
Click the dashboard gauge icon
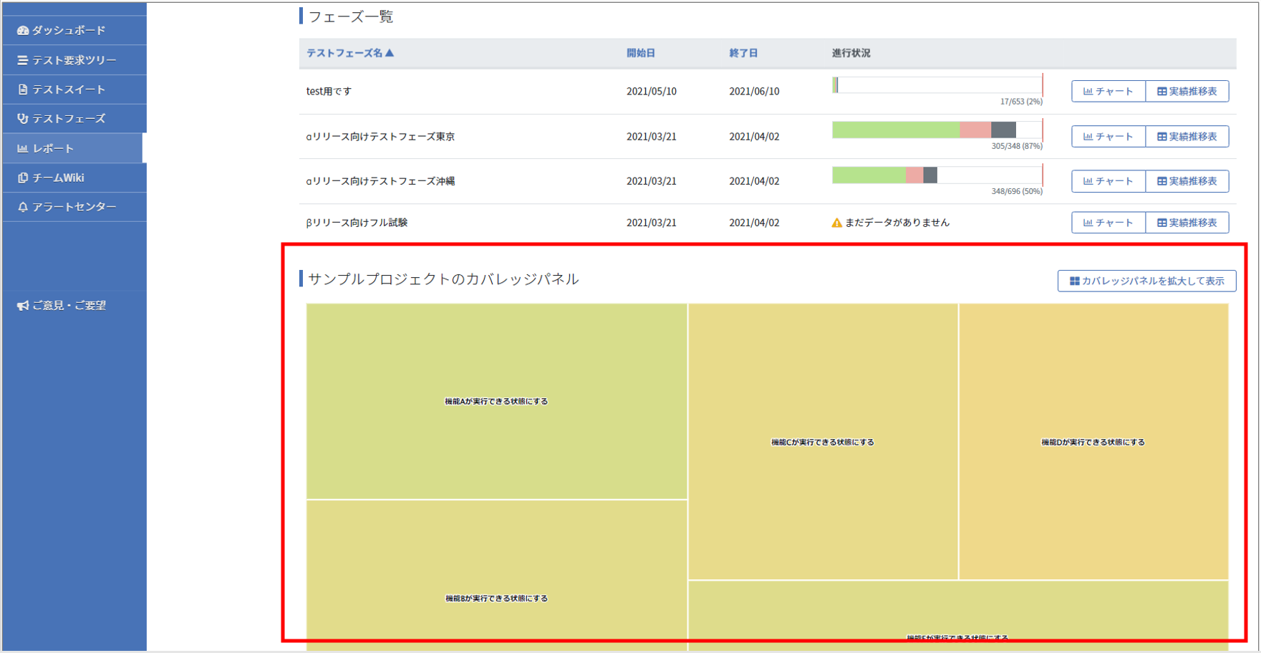coord(23,31)
